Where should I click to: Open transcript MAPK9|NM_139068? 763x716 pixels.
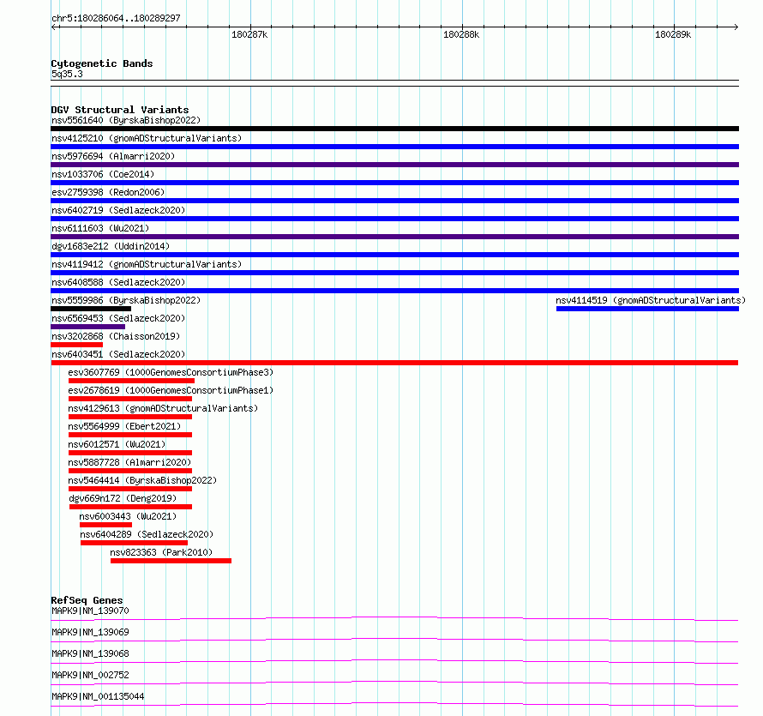click(91, 653)
